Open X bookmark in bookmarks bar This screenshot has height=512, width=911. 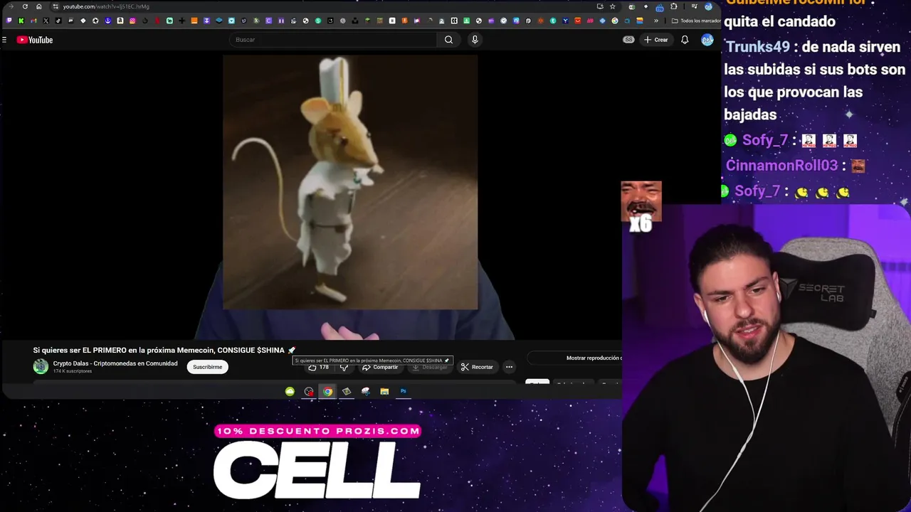46,21
